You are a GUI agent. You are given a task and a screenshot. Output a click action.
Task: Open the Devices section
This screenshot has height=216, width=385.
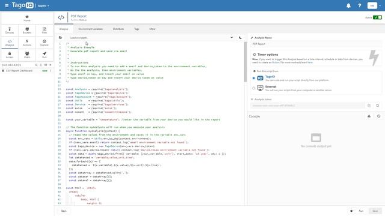tap(10, 31)
